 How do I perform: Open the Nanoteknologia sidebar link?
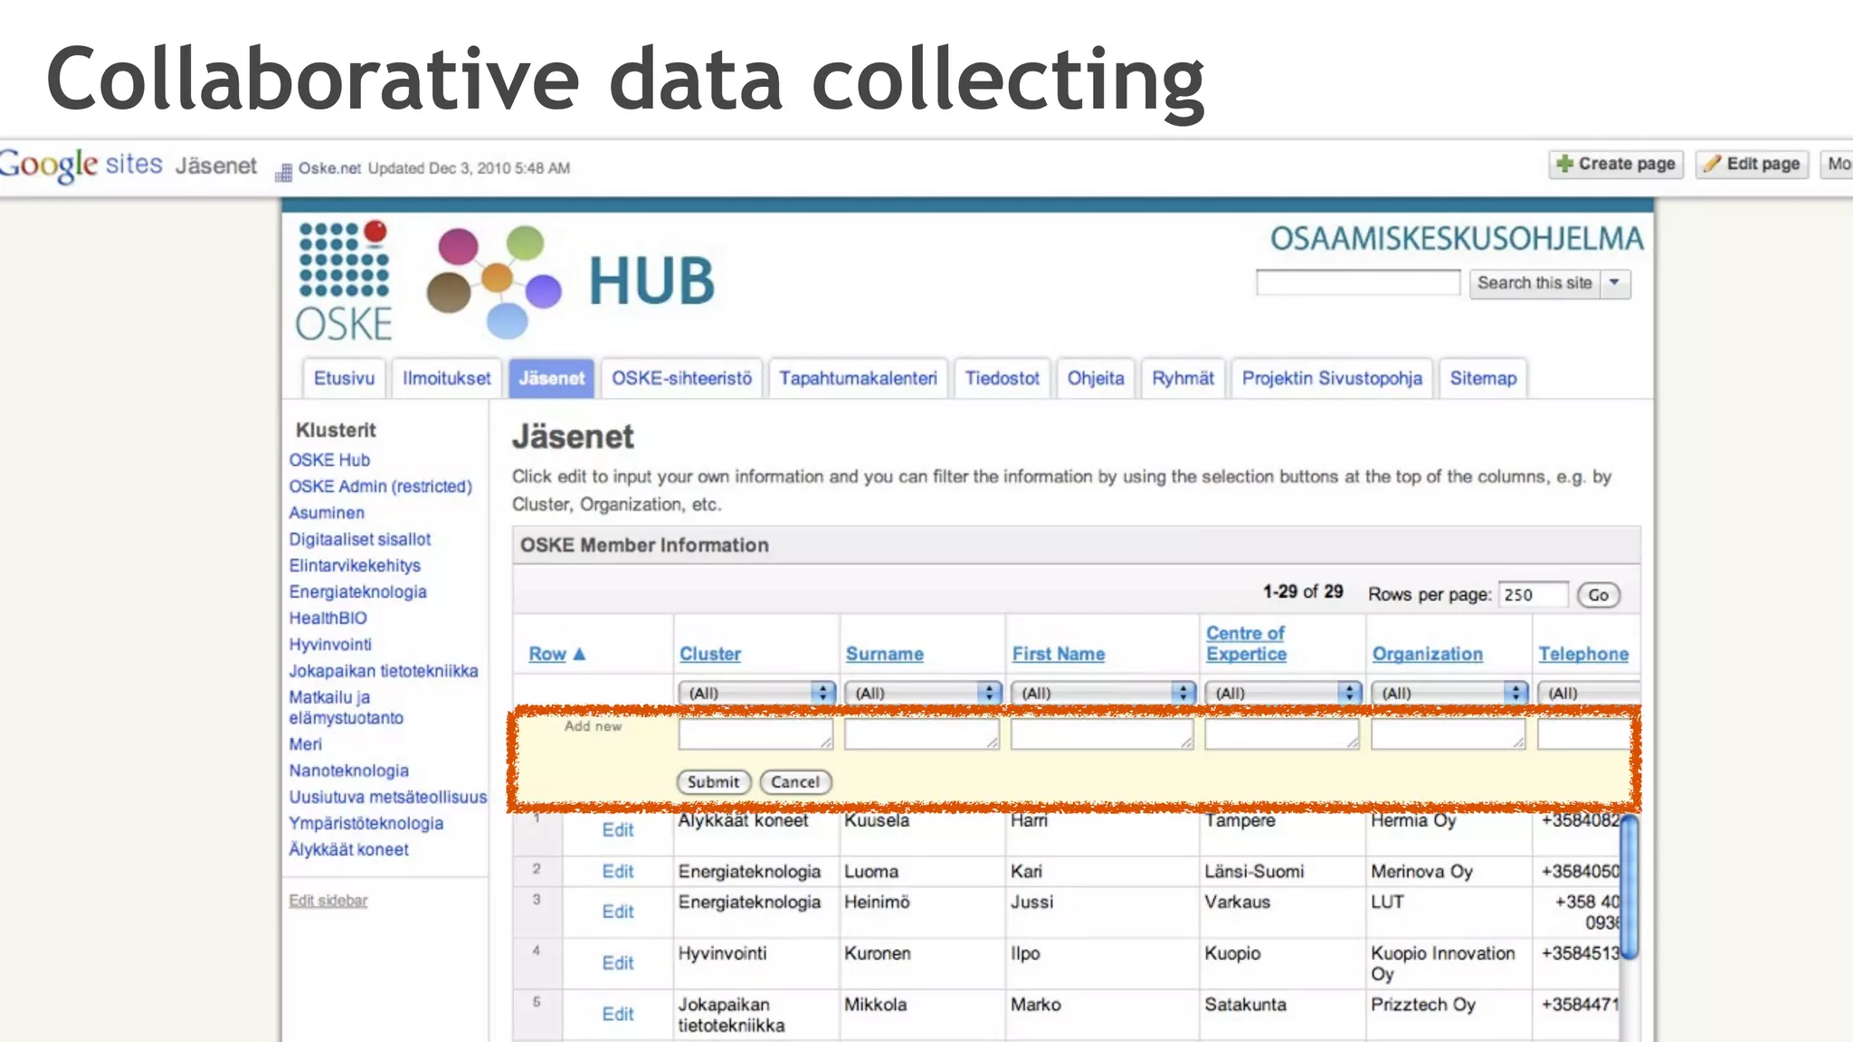tap(348, 770)
